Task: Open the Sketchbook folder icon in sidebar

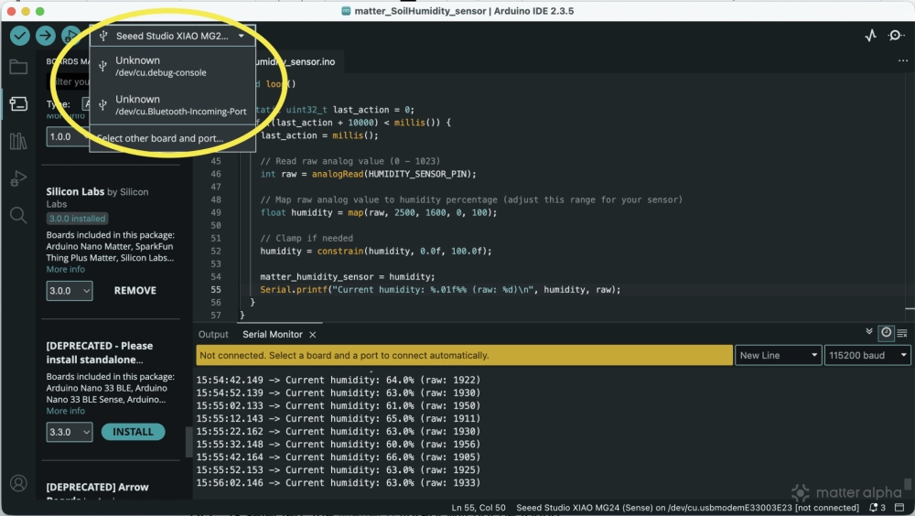Action: click(x=17, y=67)
